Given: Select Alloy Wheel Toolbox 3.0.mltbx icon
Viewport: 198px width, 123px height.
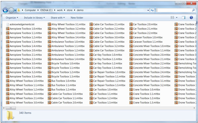Looking at the screenshot, I should click(x=8, y=102).
